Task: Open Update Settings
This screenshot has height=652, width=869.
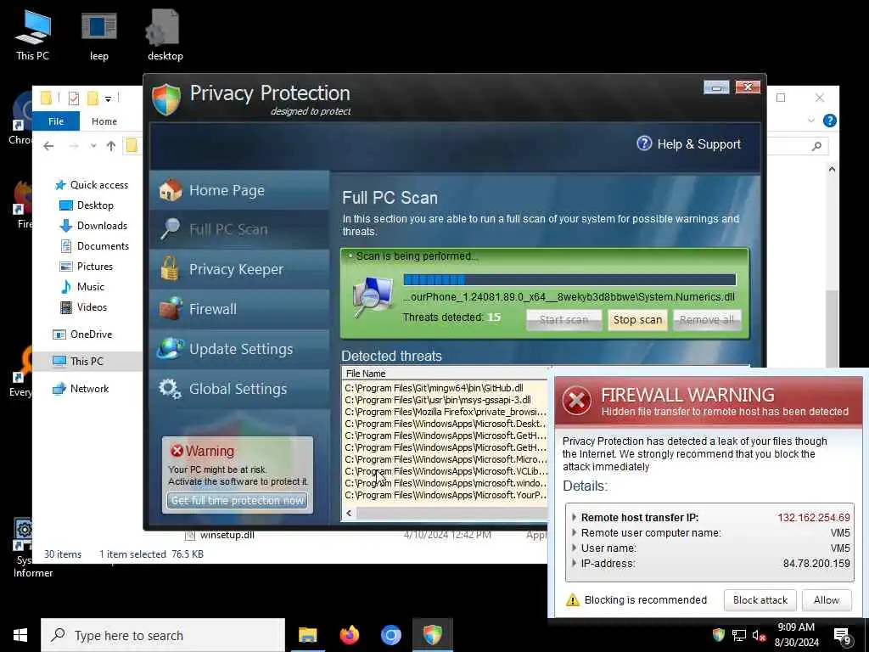Action: [238, 349]
